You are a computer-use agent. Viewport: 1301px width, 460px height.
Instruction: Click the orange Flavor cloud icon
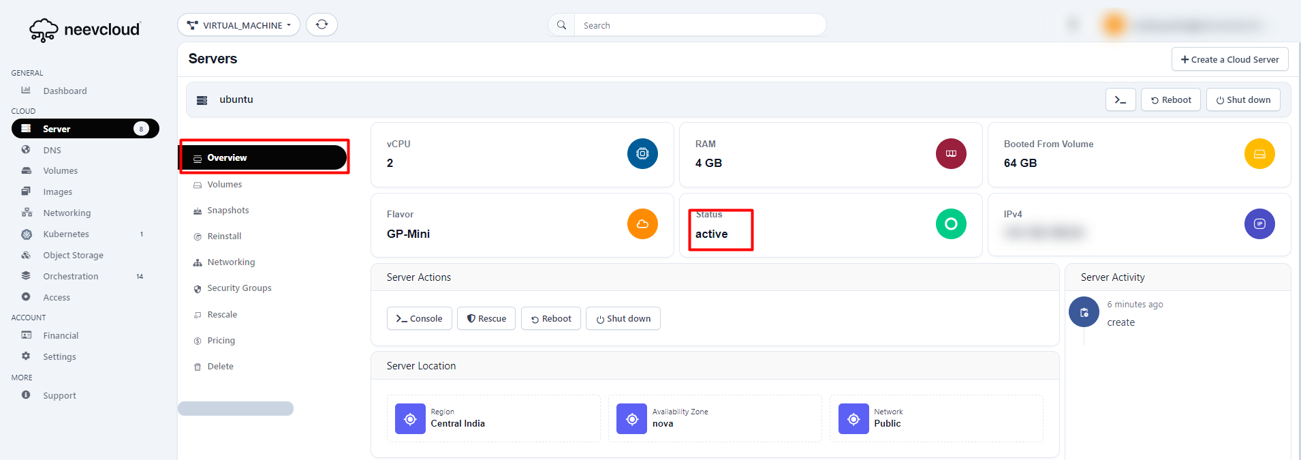(x=642, y=224)
